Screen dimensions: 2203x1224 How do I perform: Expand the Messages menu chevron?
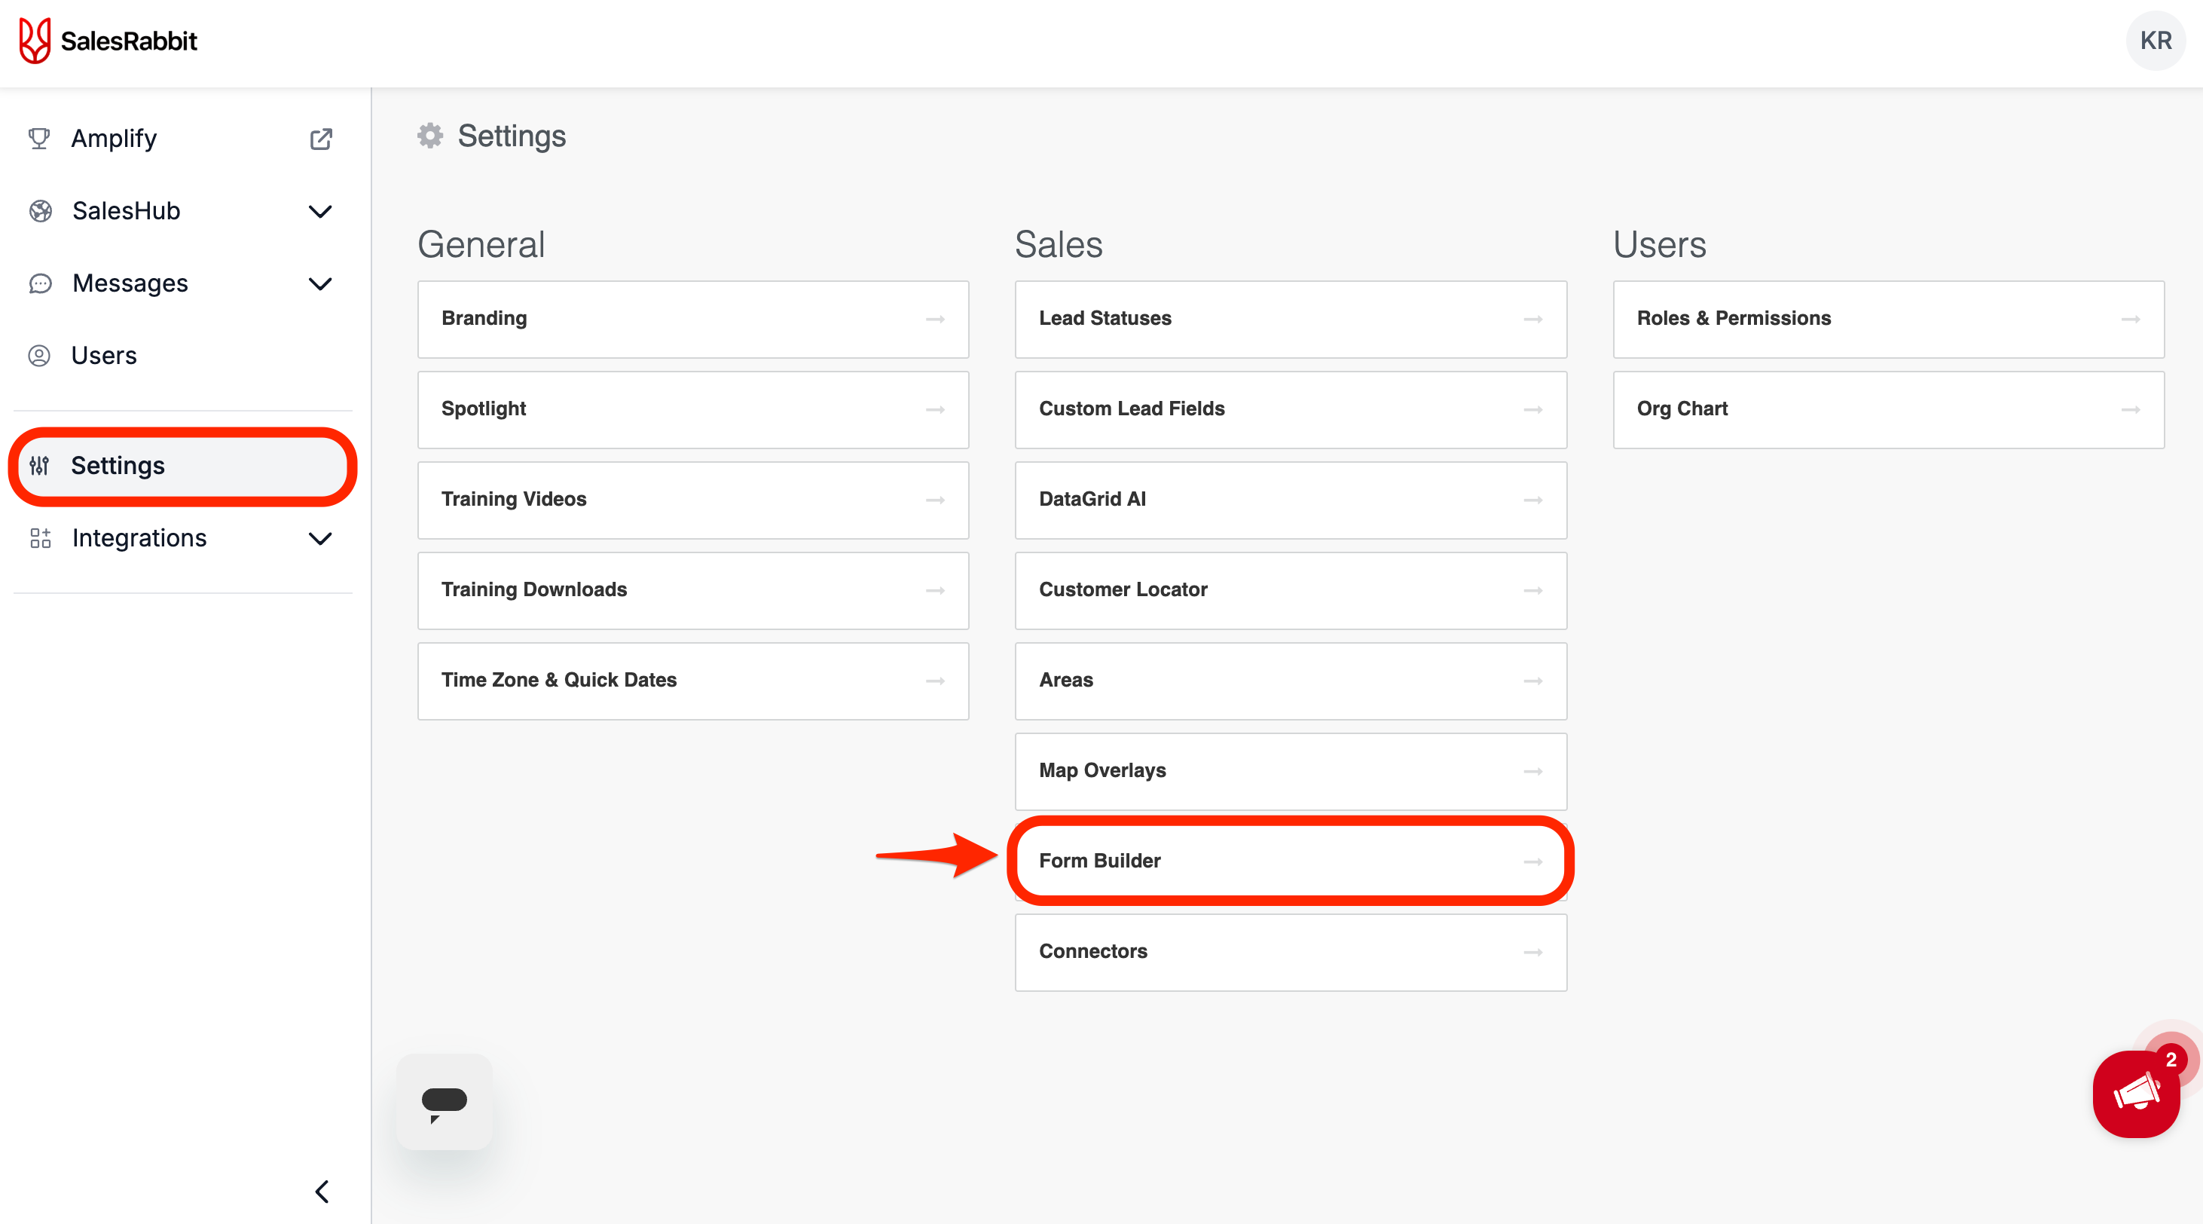[x=320, y=284]
